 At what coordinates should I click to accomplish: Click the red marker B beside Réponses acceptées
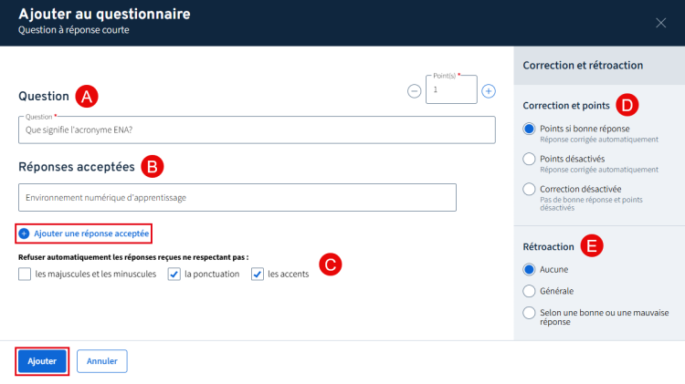[153, 166]
